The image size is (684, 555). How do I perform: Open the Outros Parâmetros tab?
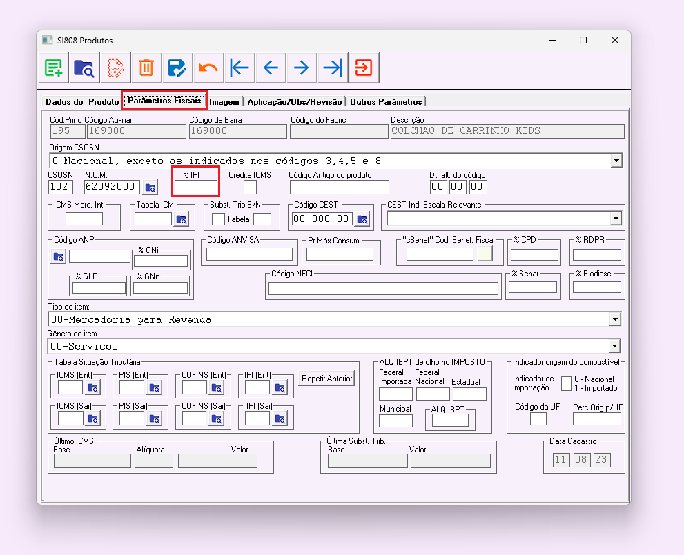[386, 102]
